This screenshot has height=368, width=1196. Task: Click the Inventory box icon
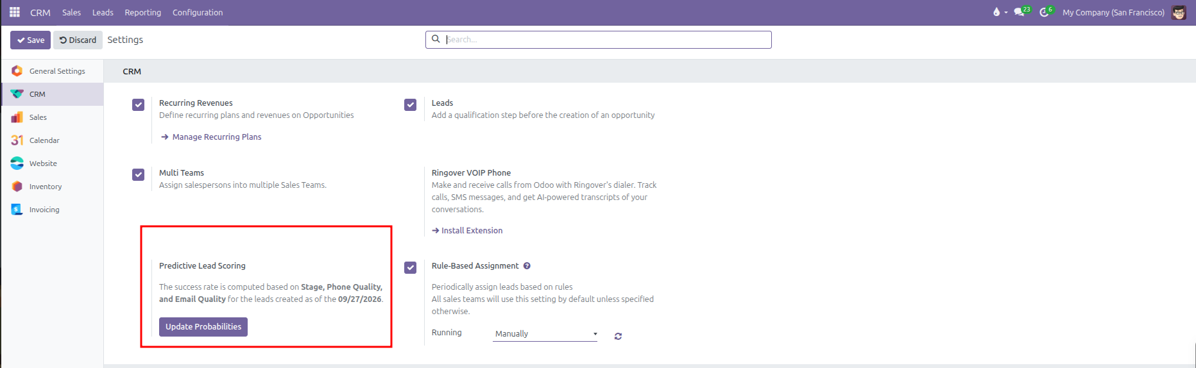(17, 187)
